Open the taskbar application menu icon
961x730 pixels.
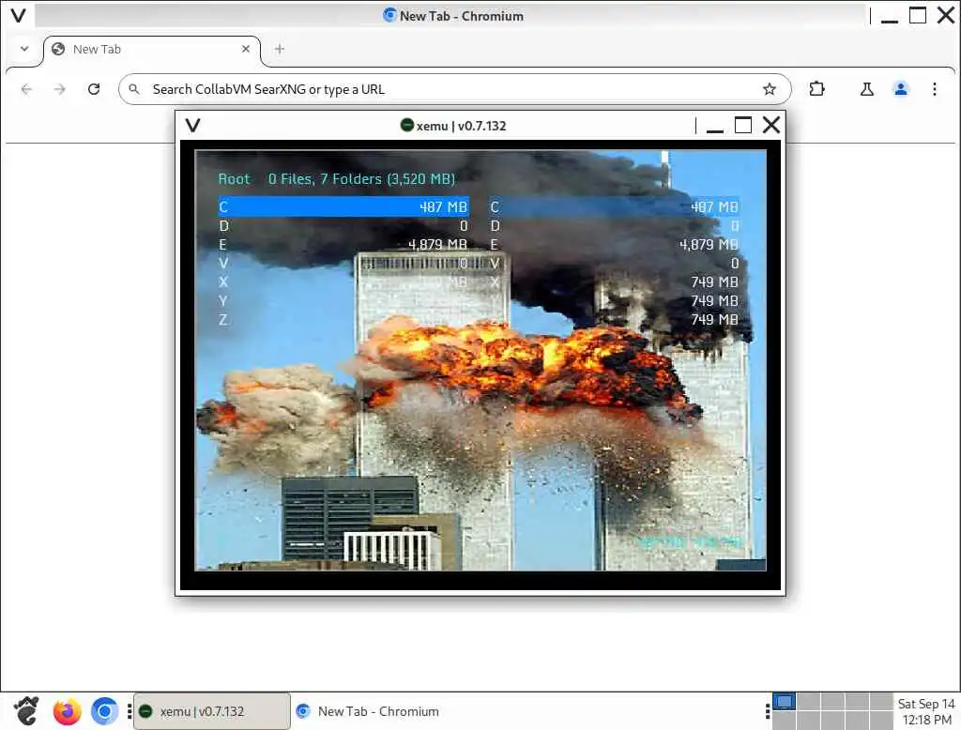[x=26, y=711]
